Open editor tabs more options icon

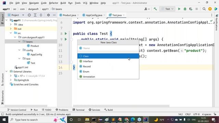211,15
